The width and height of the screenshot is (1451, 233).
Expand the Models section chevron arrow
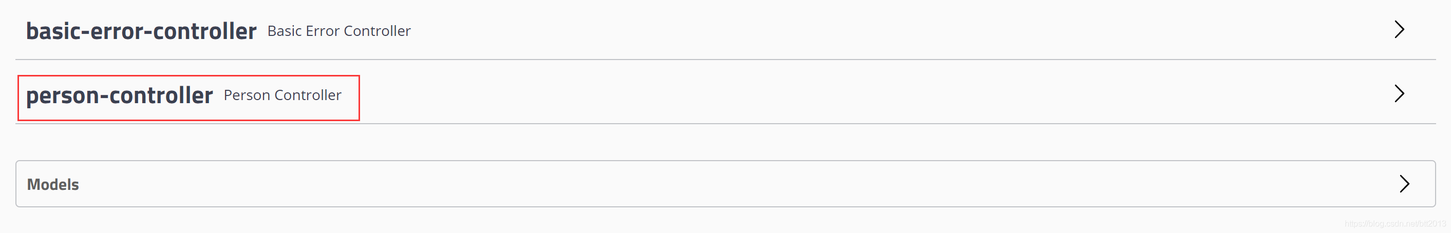coord(1404,183)
